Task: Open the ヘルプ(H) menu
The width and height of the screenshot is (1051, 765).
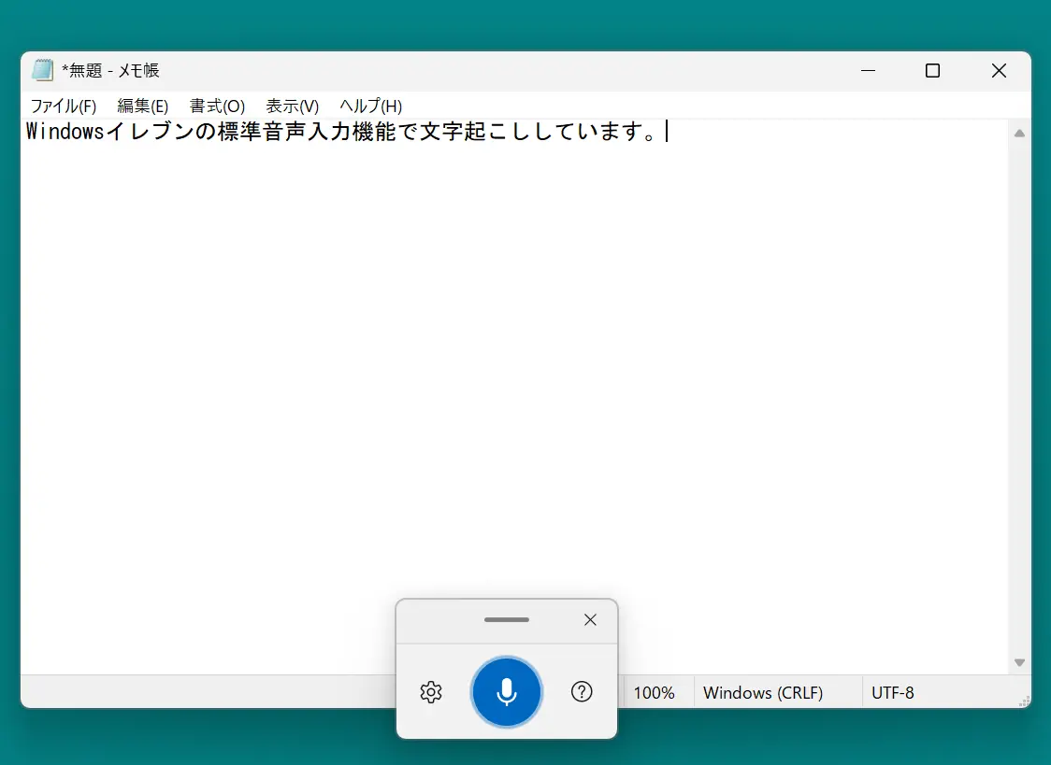Action: click(x=370, y=106)
